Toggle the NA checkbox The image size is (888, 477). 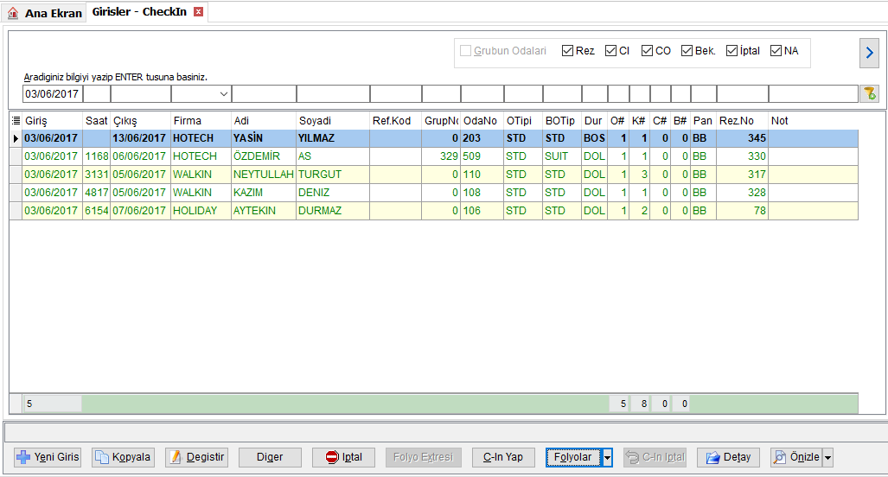[776, 51]
